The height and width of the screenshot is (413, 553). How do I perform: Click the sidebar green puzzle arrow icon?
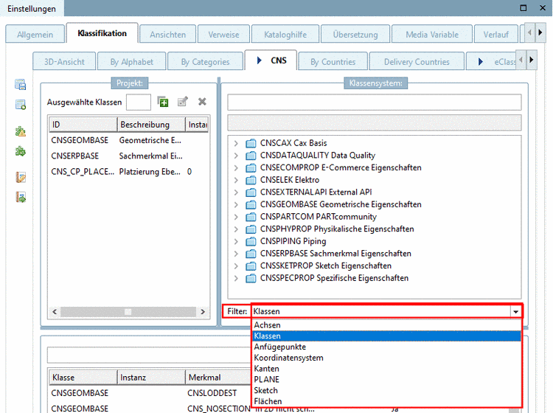(x=21, y=152)
